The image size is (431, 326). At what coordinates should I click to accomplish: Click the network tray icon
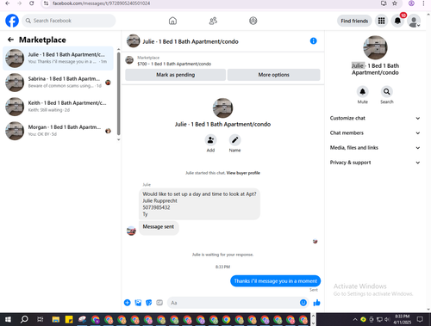tap(379, 319)
